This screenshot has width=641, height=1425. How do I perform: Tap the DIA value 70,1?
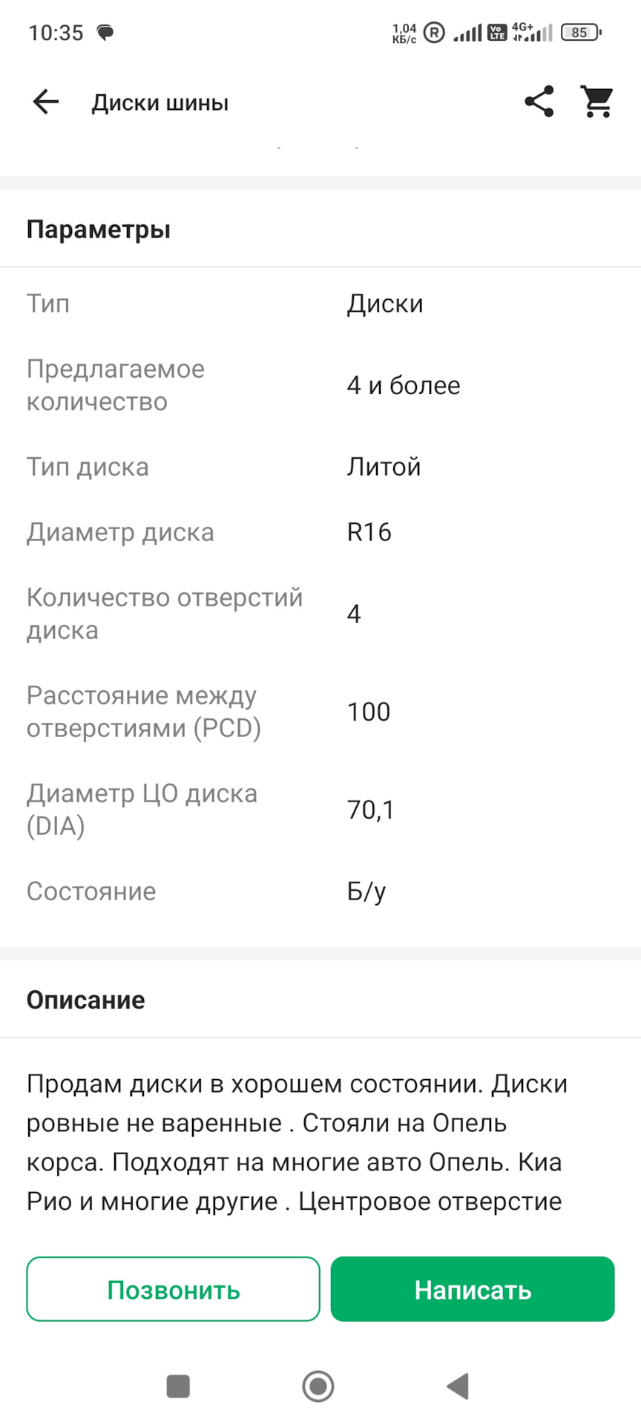(370, 810)
